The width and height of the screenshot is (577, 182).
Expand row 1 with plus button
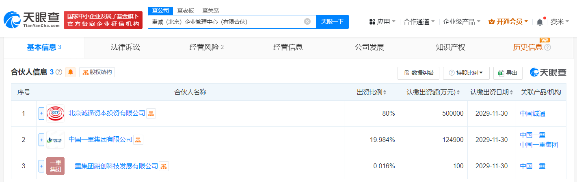click(x=41, y=114)
